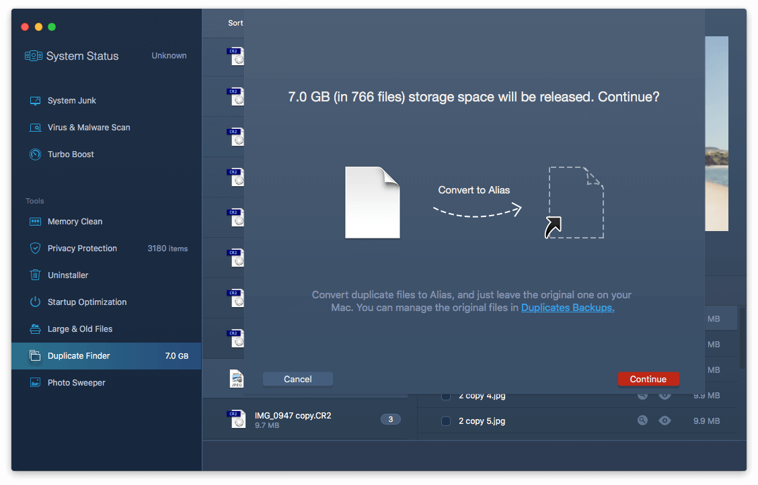Viewport: 758px width, 485px height.
Task: Click the System Junk monitor icon
Action: 35,100
